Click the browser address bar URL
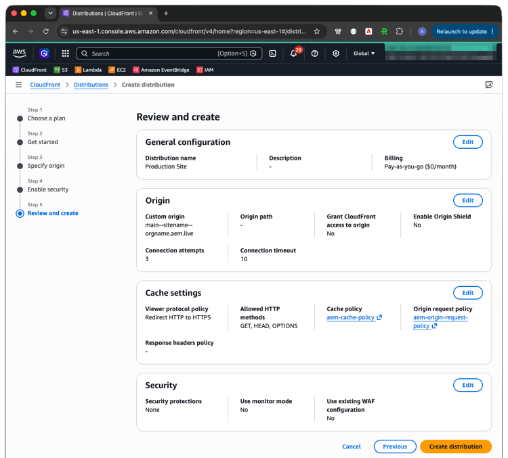508x458 pixels. tap(189, 31)
